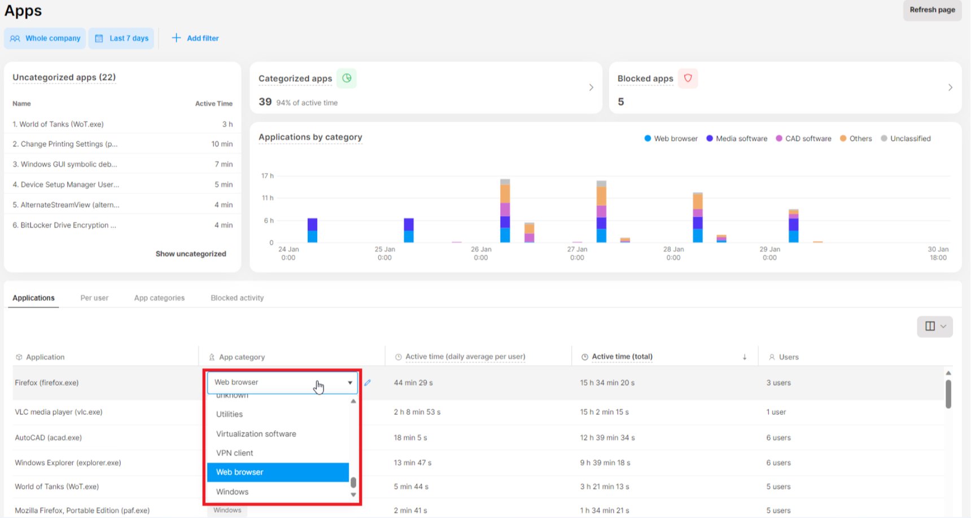
Task: Click the plus icon next to Add filter
Action: (x=176, y=38)
